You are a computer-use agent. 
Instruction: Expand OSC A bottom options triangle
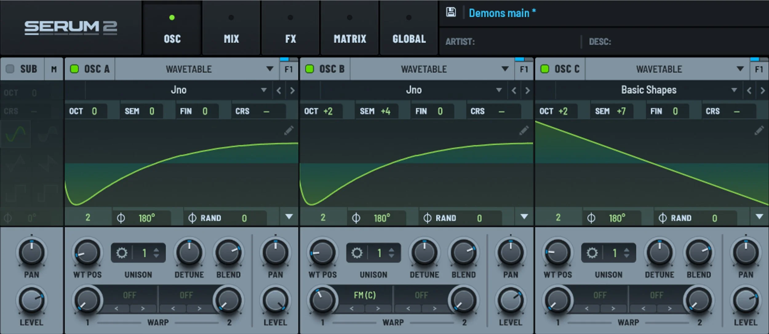[x=289, y=217]
